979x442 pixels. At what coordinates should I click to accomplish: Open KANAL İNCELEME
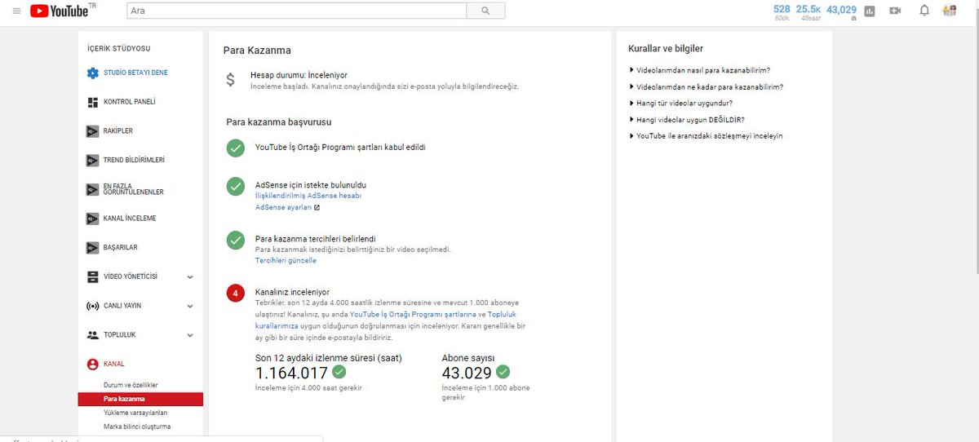coord(130,219)
